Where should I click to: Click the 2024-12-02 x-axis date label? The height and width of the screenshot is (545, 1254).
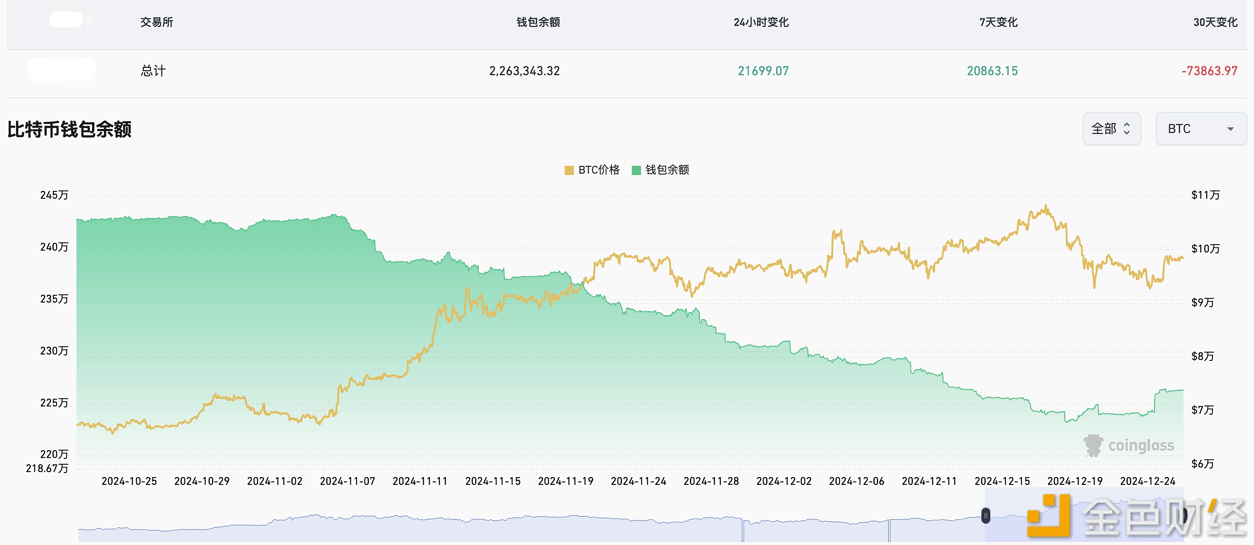tap(784, 481)
